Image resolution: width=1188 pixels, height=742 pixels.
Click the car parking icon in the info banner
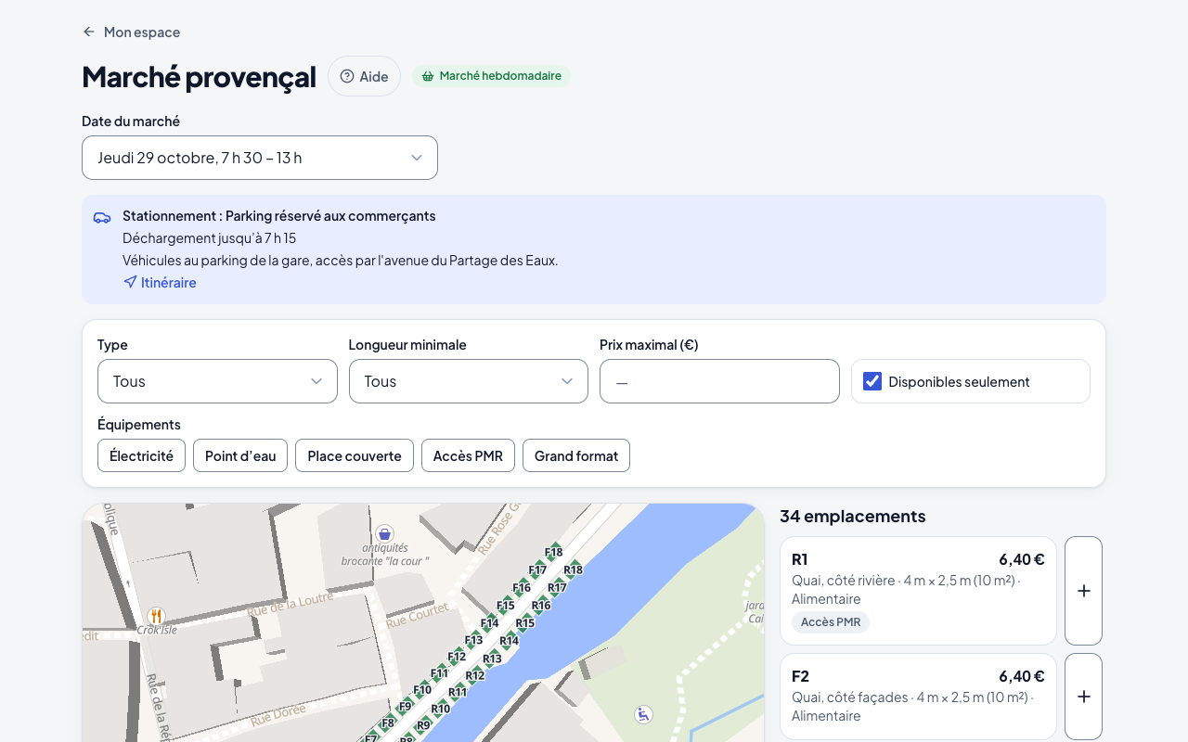pos(102,217)
